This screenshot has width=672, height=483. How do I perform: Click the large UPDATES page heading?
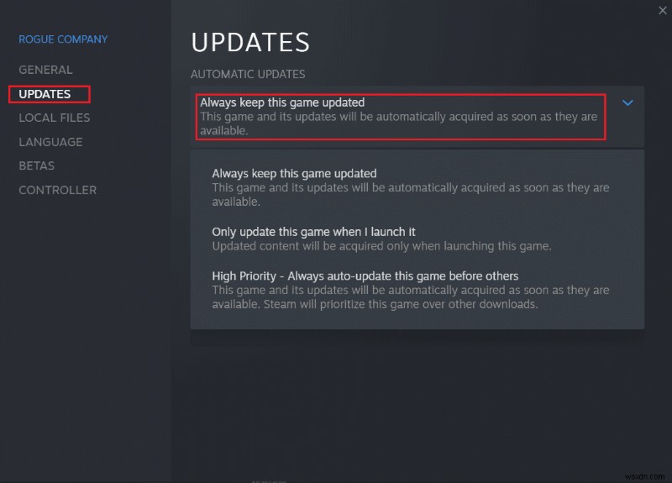[250, 43]
